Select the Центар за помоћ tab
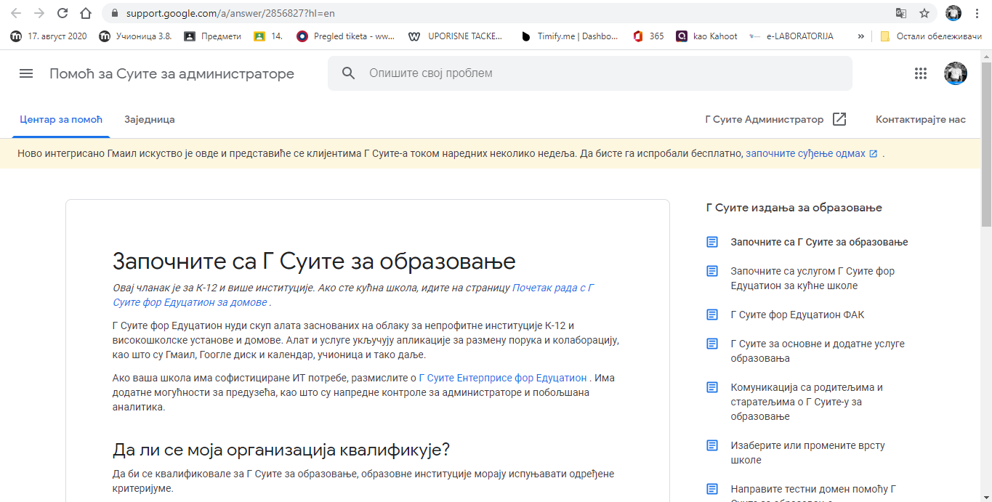The width and height of the screenshot is (992, 502). 61,119
